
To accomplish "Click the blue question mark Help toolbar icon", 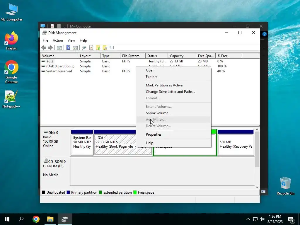I will pyautogui.click(x=68, y=47).
